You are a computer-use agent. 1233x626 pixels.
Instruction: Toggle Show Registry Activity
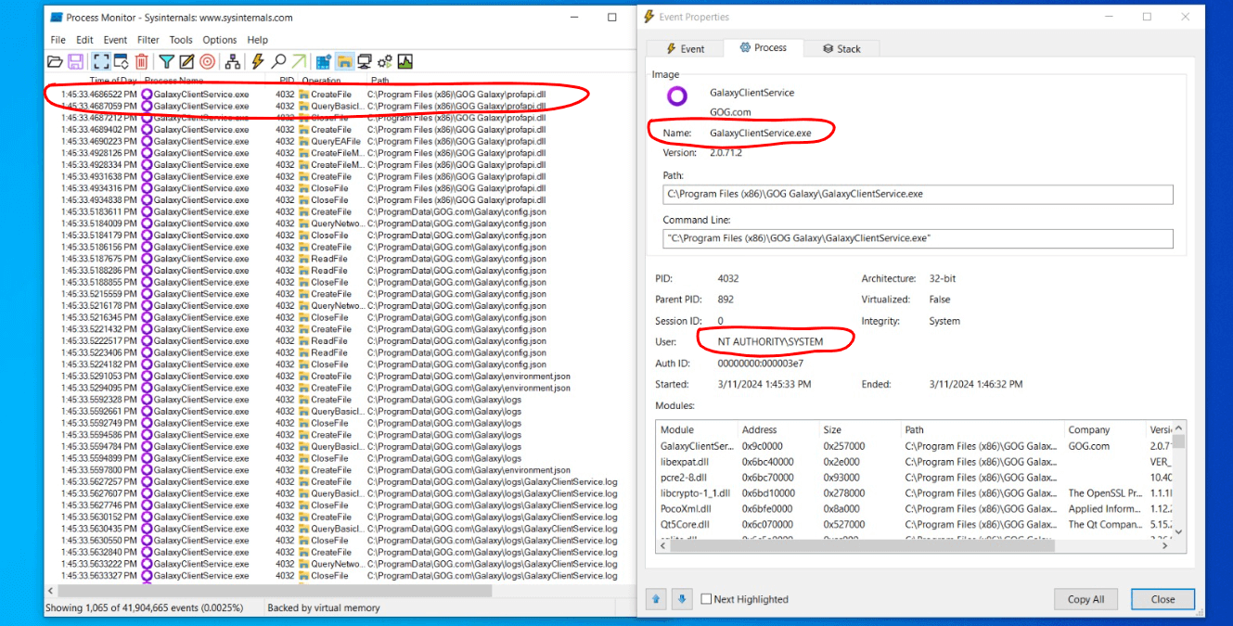tap(324, 62)
